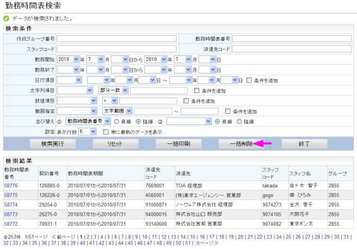Viewport: 357px width, 249px height.
Task: Check 条件を追加 in the 範囲指定 row
Action: [x=228, y=111]
